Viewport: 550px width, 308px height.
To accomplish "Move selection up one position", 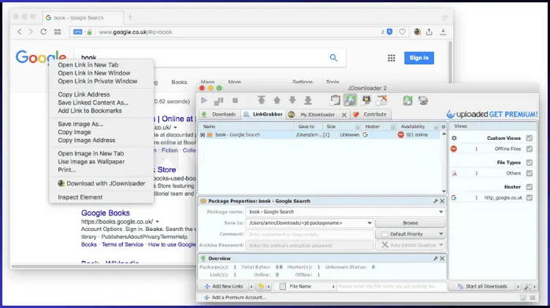I will tap(277, 100).
